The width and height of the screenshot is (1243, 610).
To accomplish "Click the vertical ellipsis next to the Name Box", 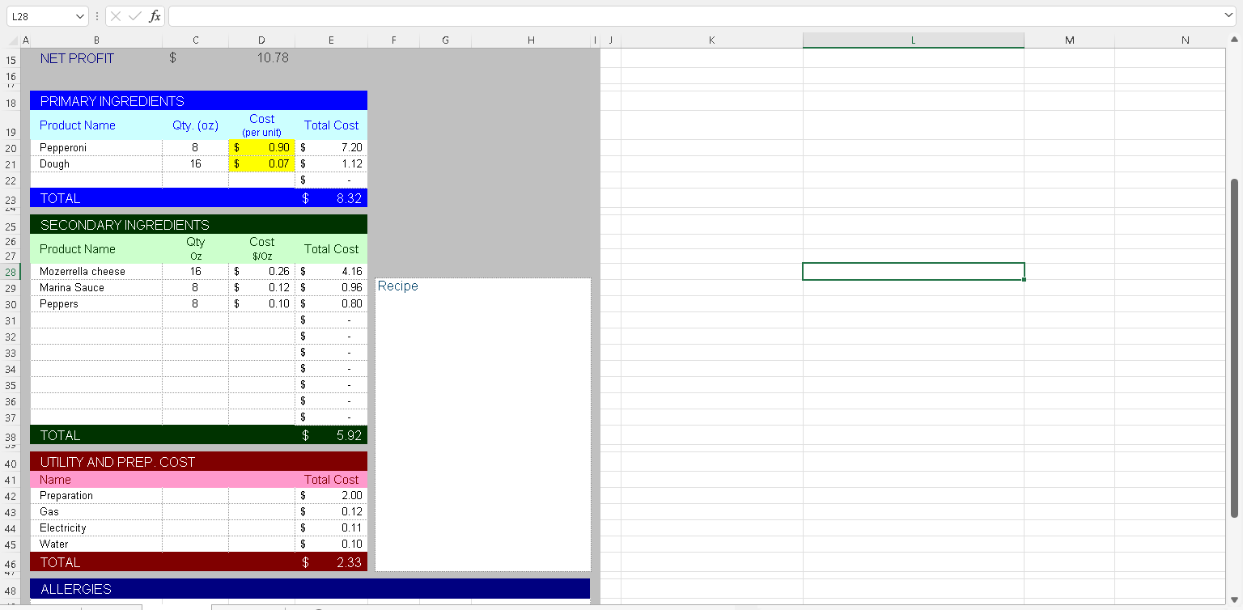I will (96, 15).
